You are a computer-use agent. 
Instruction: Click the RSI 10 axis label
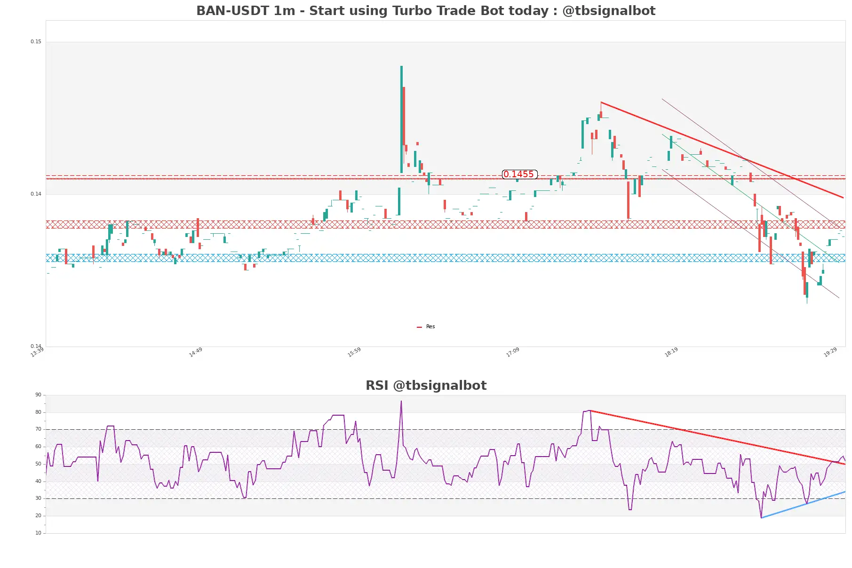38,533
